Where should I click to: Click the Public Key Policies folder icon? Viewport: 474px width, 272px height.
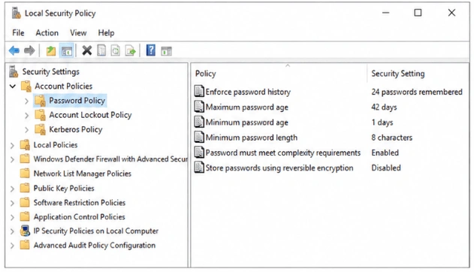point(25,188)
